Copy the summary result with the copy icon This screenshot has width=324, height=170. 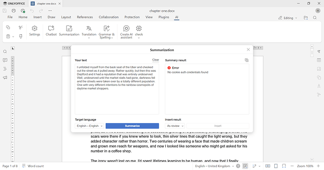(247, 60)
